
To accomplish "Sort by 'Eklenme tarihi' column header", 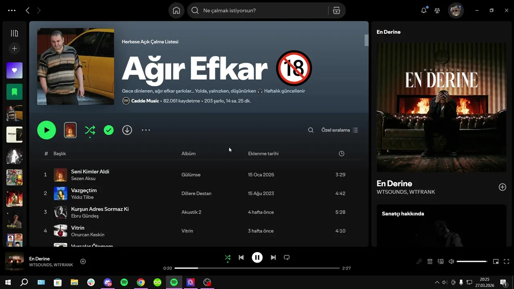I will (x=263, y=154).
